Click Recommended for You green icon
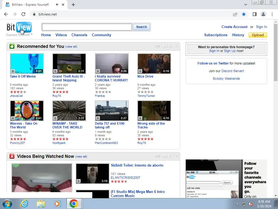This screenshot has width=278, height=209. (12, 46)
